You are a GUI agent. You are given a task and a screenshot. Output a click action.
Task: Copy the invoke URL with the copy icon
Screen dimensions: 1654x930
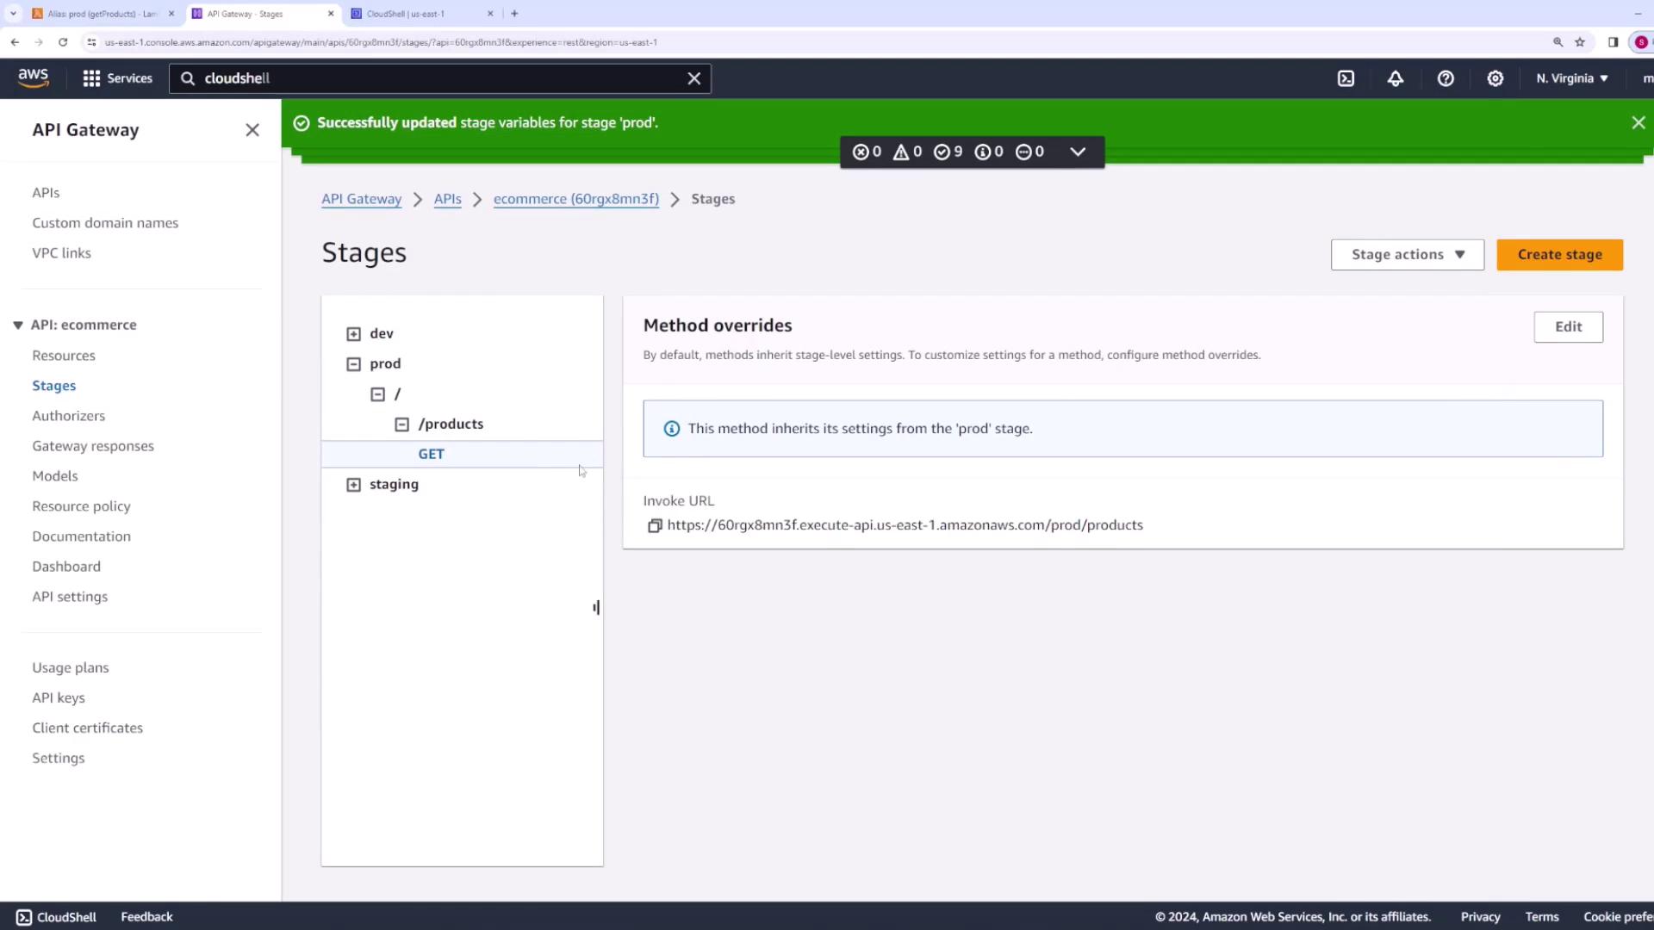(x=655, y=526)
